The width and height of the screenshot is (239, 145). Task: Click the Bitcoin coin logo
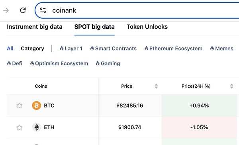pyautogui.click(x=36, y=106)
